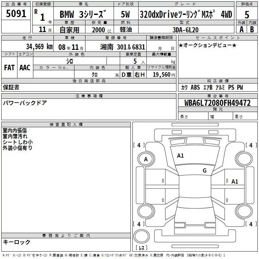Image resolution: width=259 pixels, height=259 pixels.
Task: Click the 後日発送部品 header
Action: tap(89, 81)
